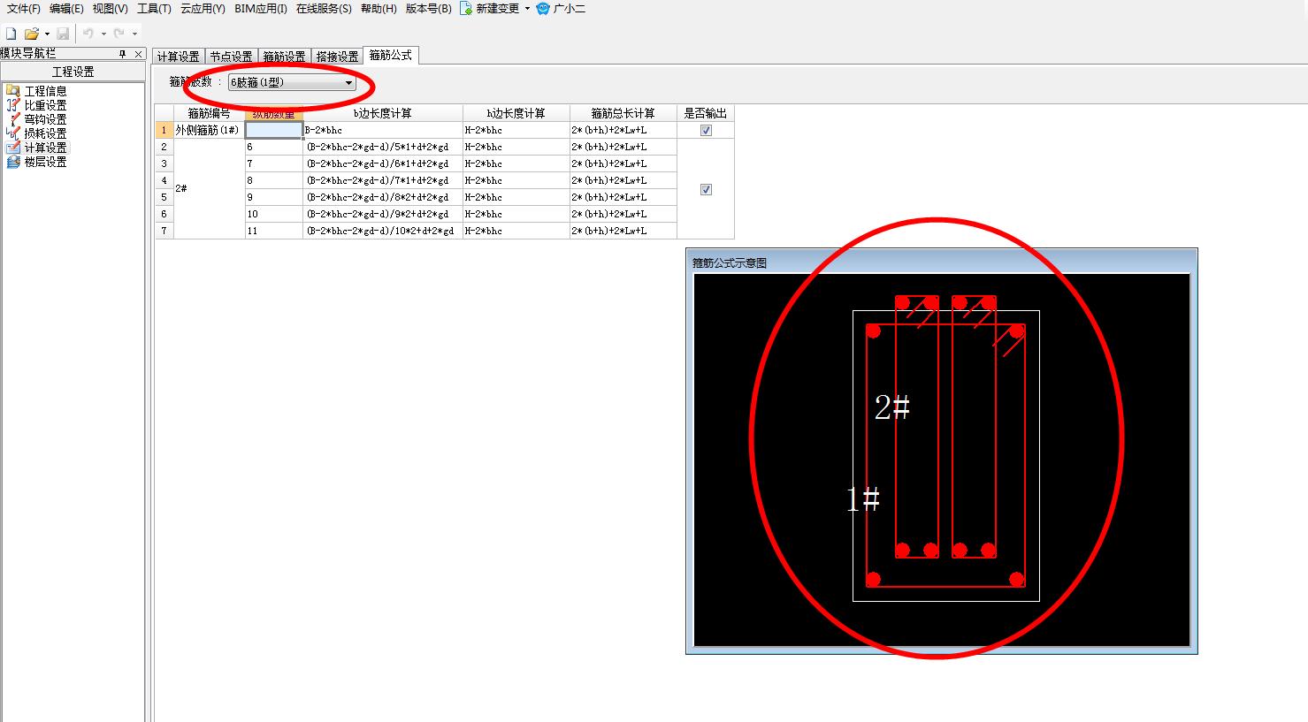Click the 纵筋数量 cell with value 9
The width and height of the screenshot is (1308, 722).
[274, 197]
